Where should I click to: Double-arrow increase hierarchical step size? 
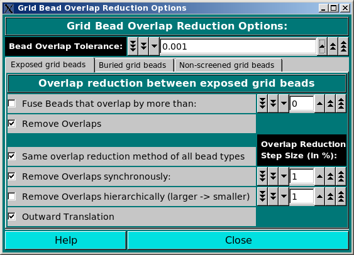[x=330, y=197]
